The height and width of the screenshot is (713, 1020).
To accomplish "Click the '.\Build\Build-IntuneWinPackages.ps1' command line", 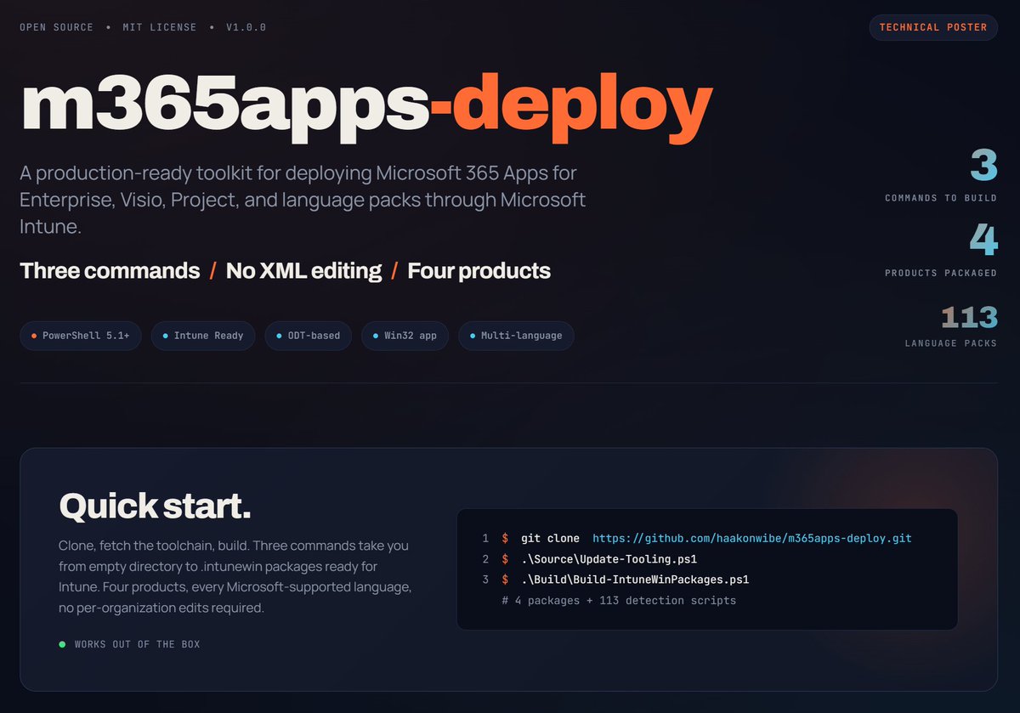I will (x=635, y=580).
